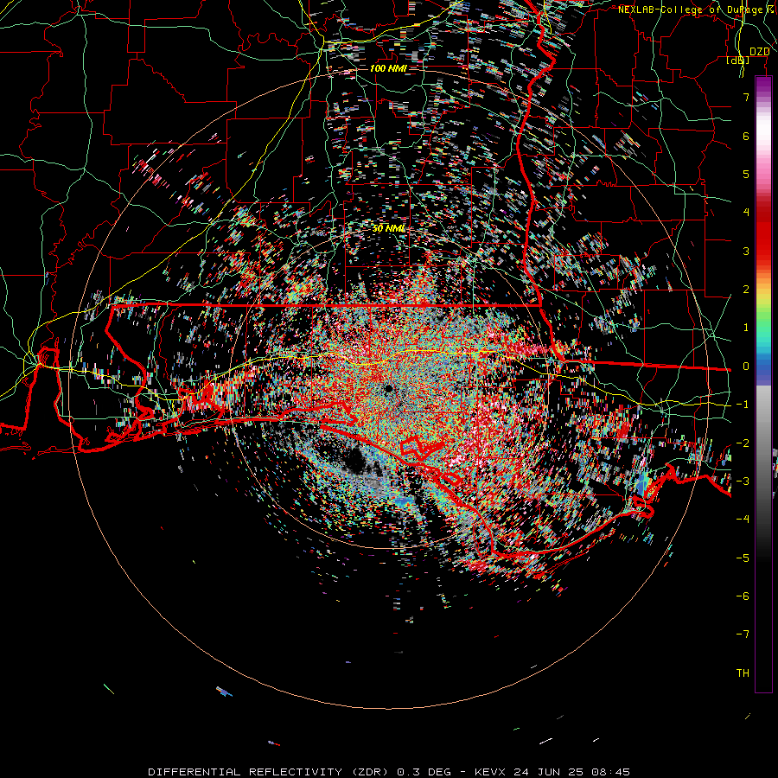Click the NEXLAB-College of DuPage credit text

pos(693,10)
